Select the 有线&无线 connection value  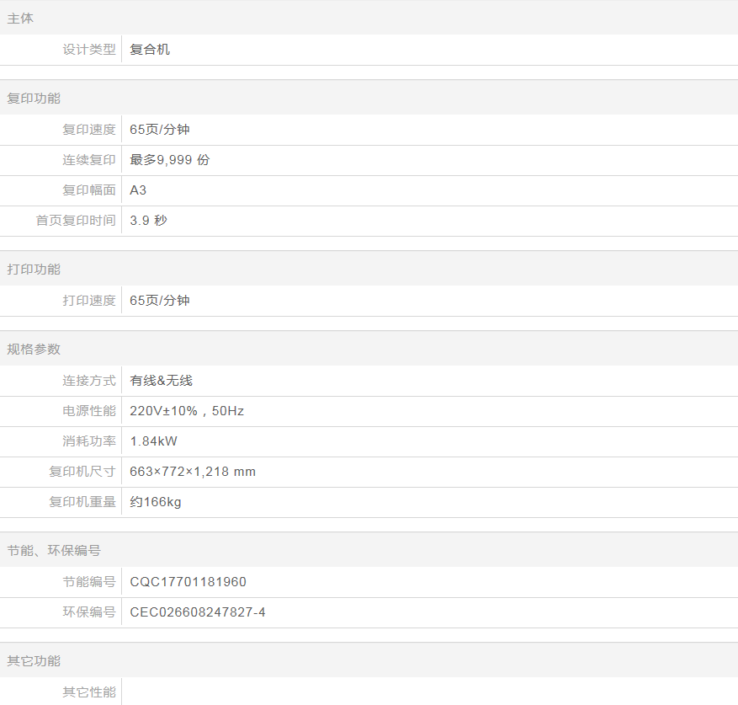coord(162,381)
